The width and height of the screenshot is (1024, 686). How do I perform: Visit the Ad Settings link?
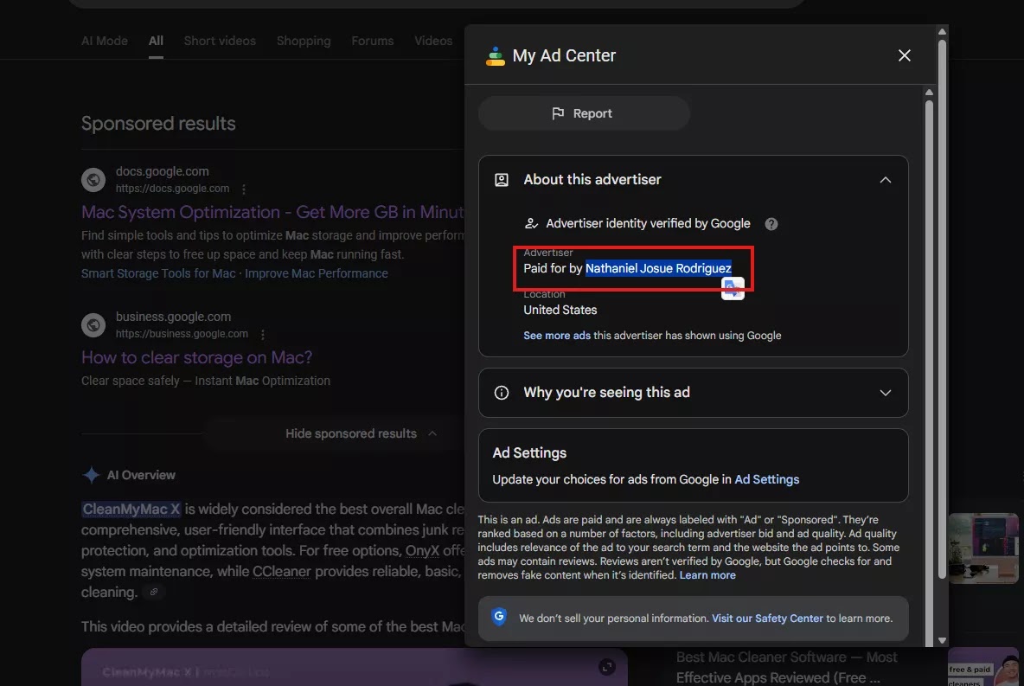click(766, 478)
